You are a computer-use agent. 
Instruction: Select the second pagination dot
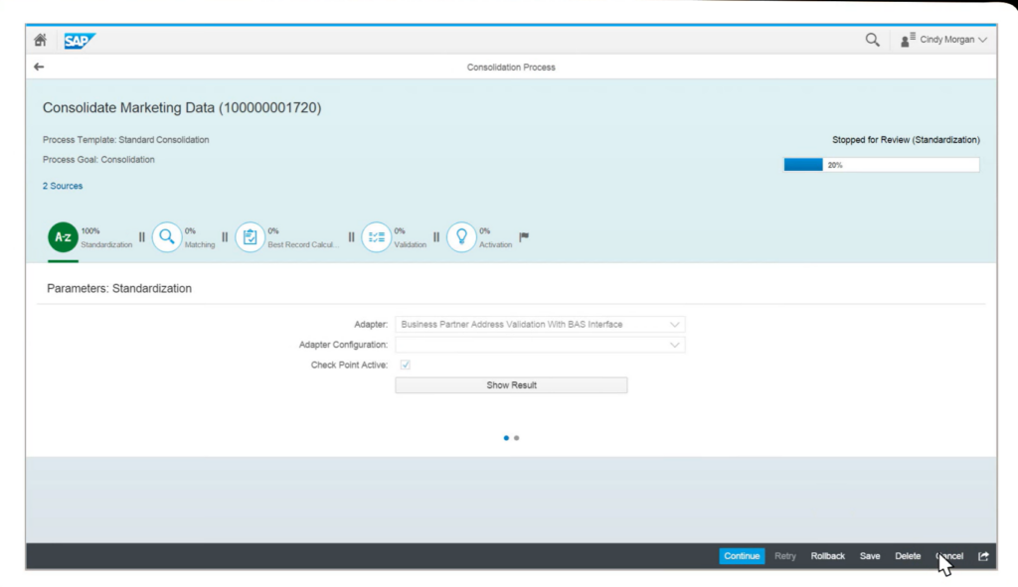click(516, 437)
